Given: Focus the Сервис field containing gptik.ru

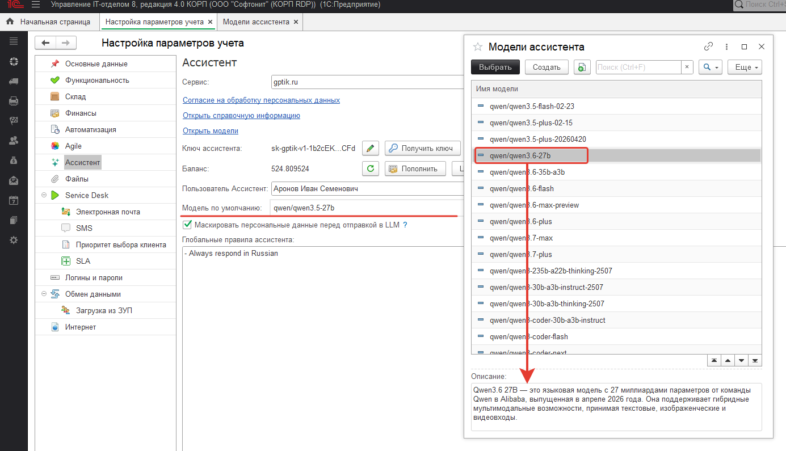Looking at the screenshot, I should (367, 82).
